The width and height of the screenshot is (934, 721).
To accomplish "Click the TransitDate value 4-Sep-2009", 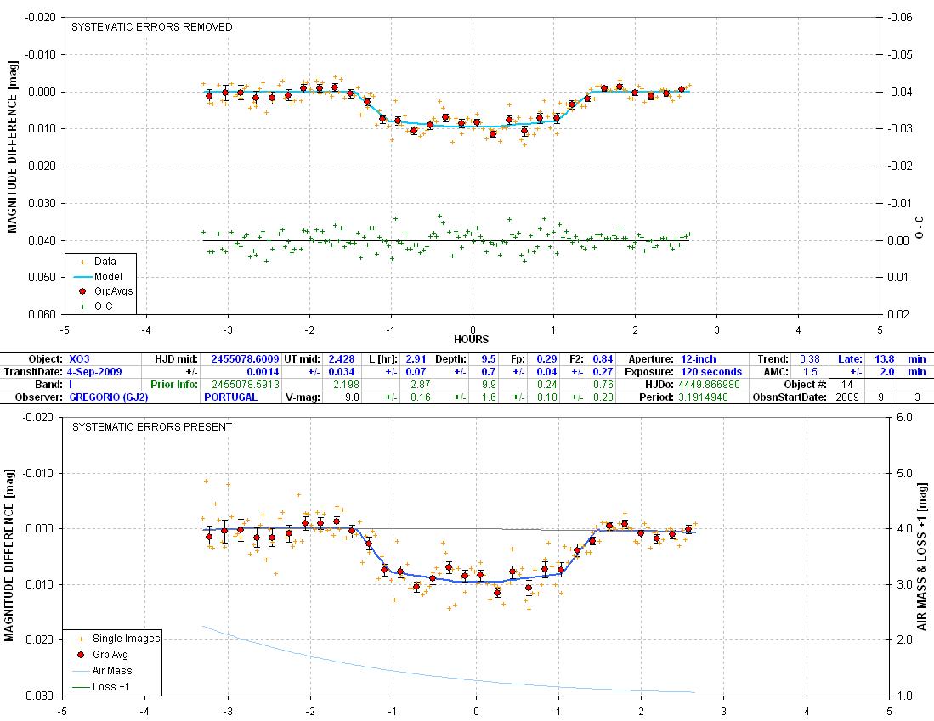I will (94, 371).
